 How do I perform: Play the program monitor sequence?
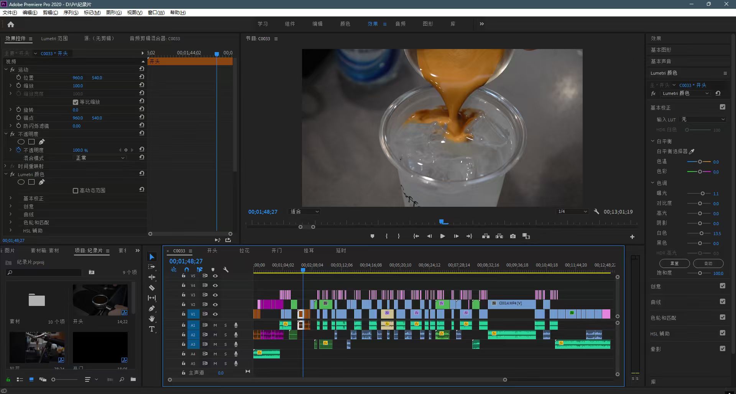(x=442, y=236)
